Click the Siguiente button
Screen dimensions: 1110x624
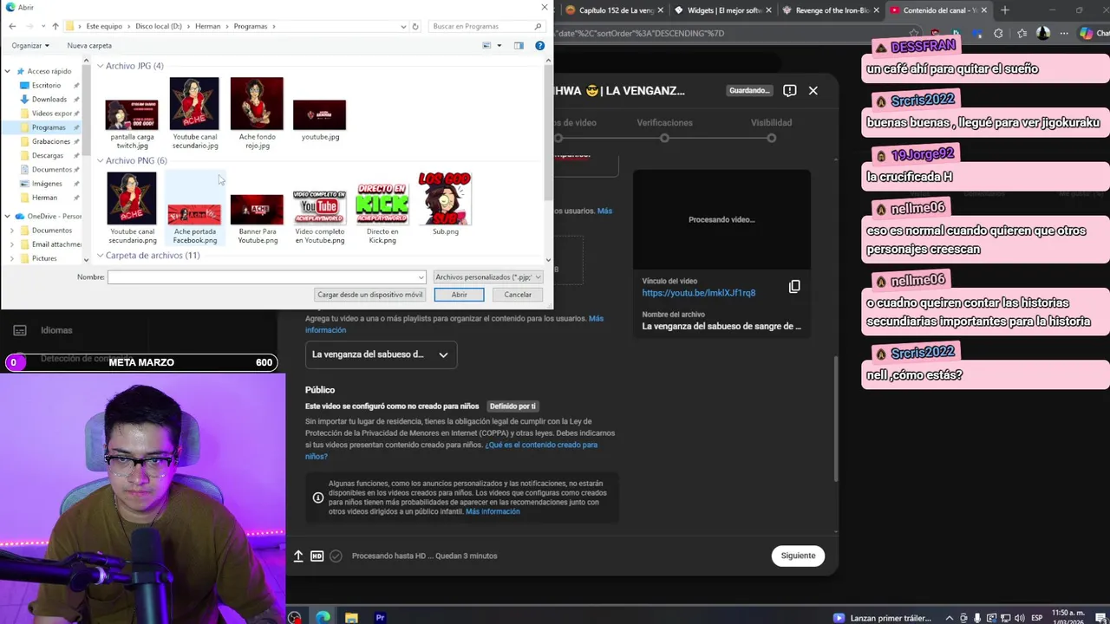(x=798, y=556)
